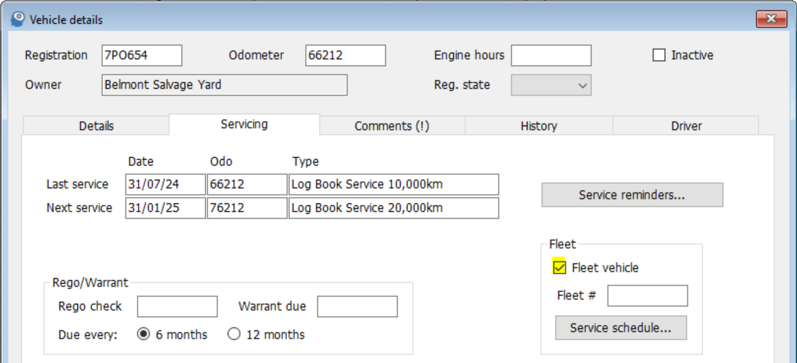Open Service reminders dialog
The width and height of the screenshot is (797, 363).
(632, 195)
